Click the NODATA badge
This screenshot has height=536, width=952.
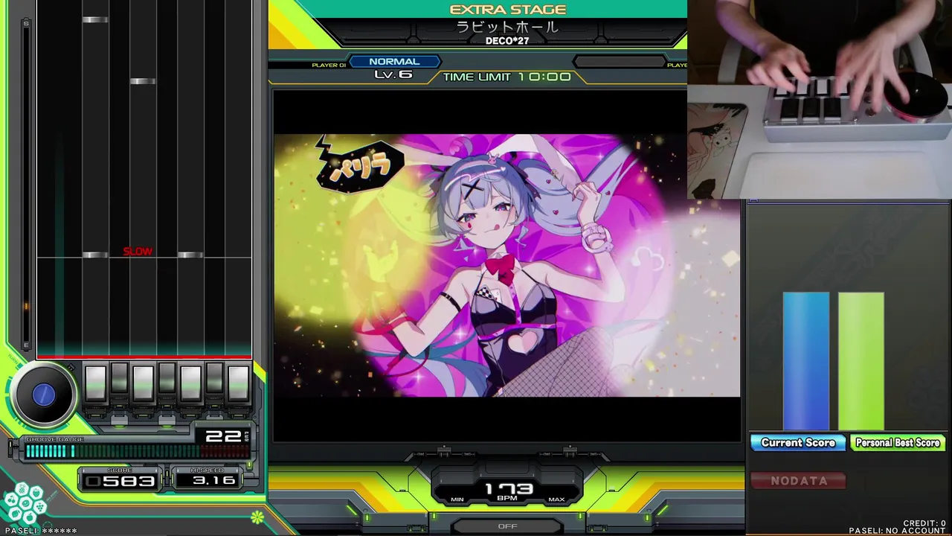coord(799,481)
